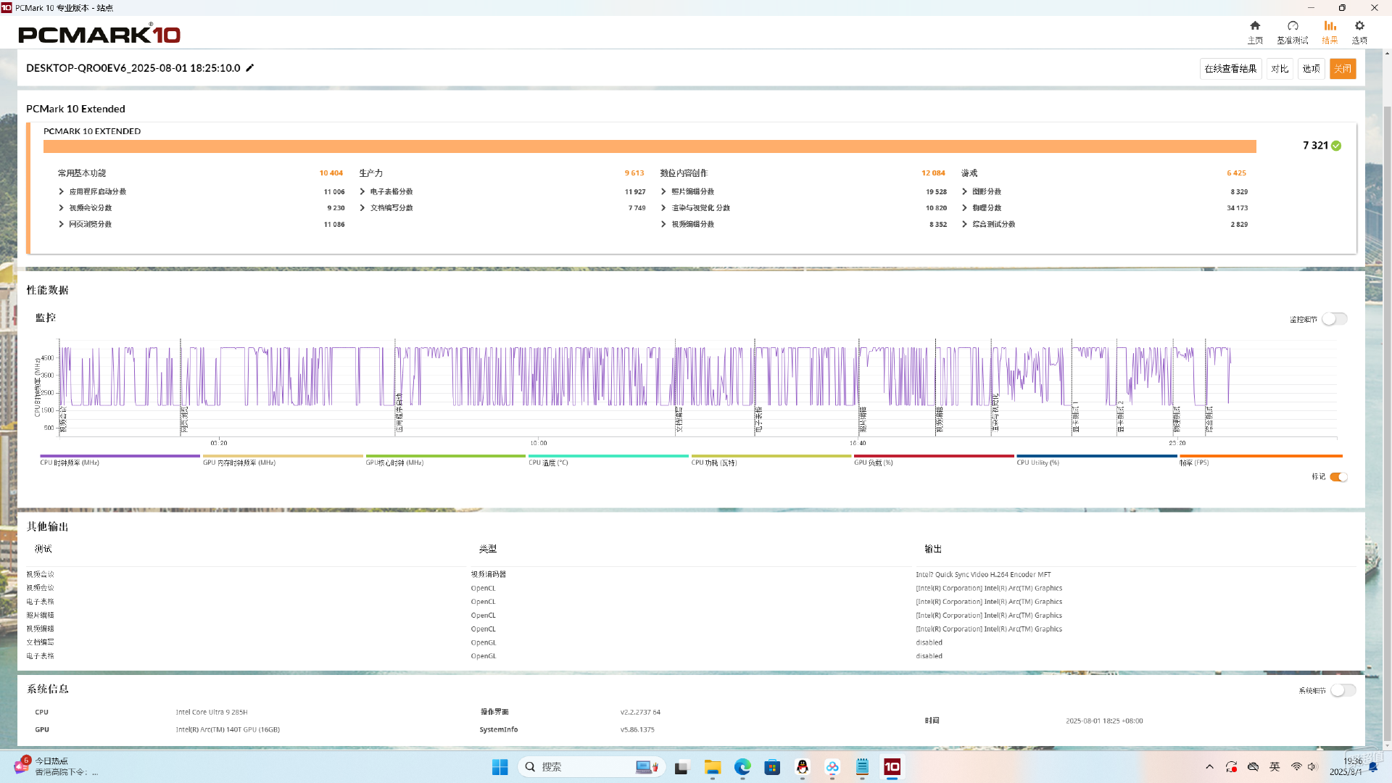Select CPU 功耗 (瓦特) legend swatch
The height and width of the screenshot is (783, 1392).
tap(771, 457)
